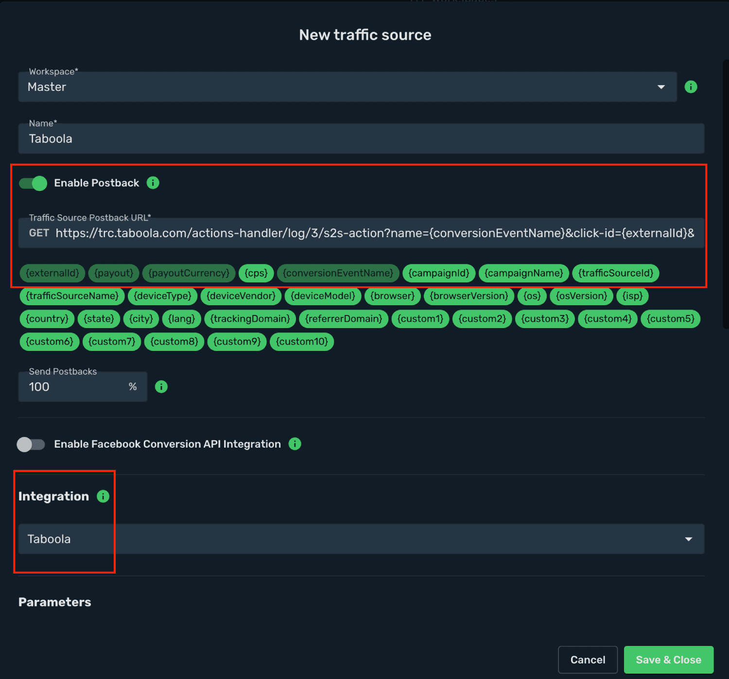Open info for Facebook Conversion API Integration
This screenshot has width=729, height=679.
tap(295, 444)
